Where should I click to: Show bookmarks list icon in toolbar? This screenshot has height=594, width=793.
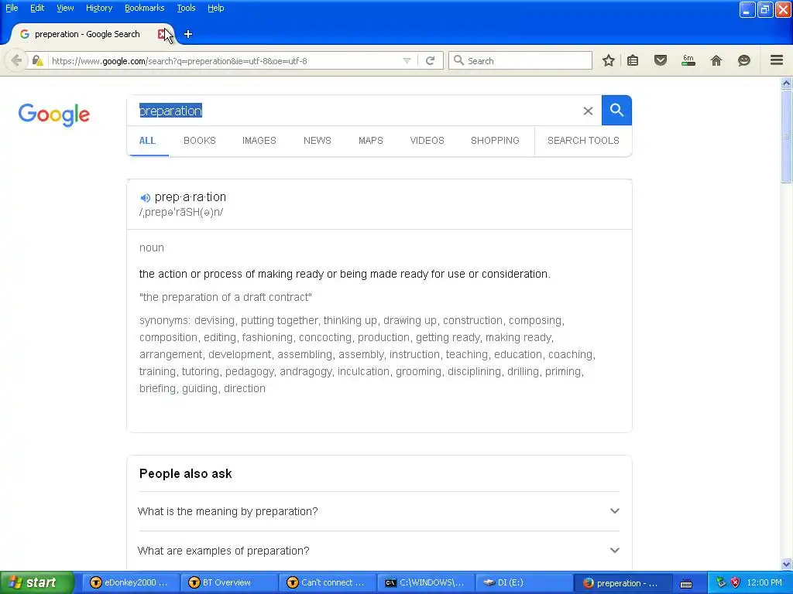633,60
